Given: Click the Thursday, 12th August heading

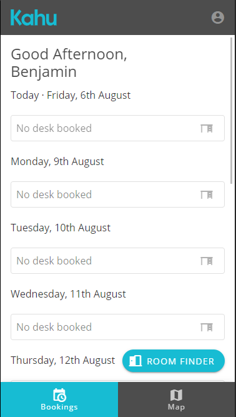Looking at the screenshot, I should pos(62,360).
